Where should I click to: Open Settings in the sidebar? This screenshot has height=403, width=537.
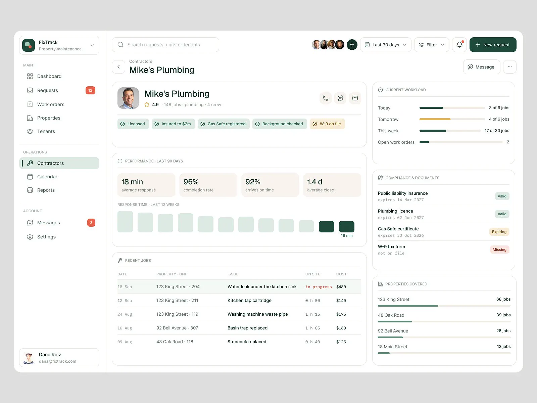tap(59, 237)
